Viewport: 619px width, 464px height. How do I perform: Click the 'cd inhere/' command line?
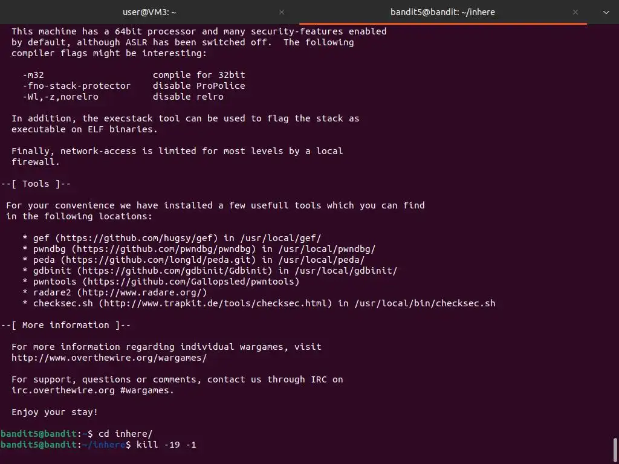[x=125, y=434]
